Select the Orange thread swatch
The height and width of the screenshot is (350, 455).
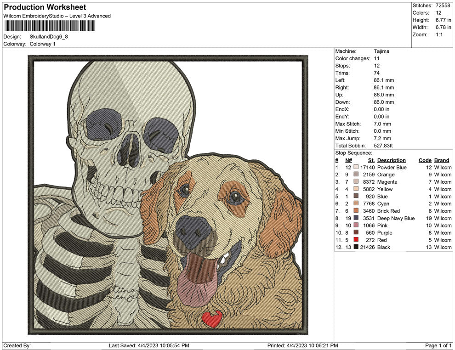[355, 175]
